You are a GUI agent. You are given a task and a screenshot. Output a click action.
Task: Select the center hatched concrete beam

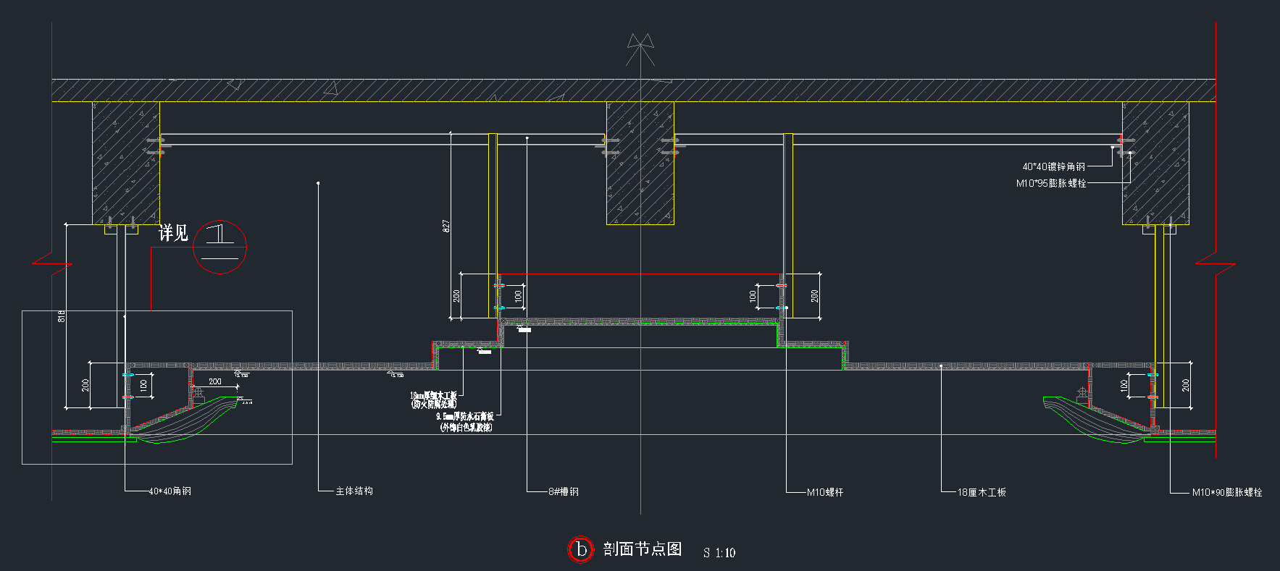point(640,163)
